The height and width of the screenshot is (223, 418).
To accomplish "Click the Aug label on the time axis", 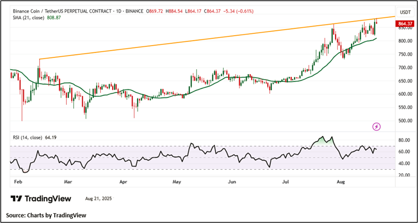I will click(341, 182).
